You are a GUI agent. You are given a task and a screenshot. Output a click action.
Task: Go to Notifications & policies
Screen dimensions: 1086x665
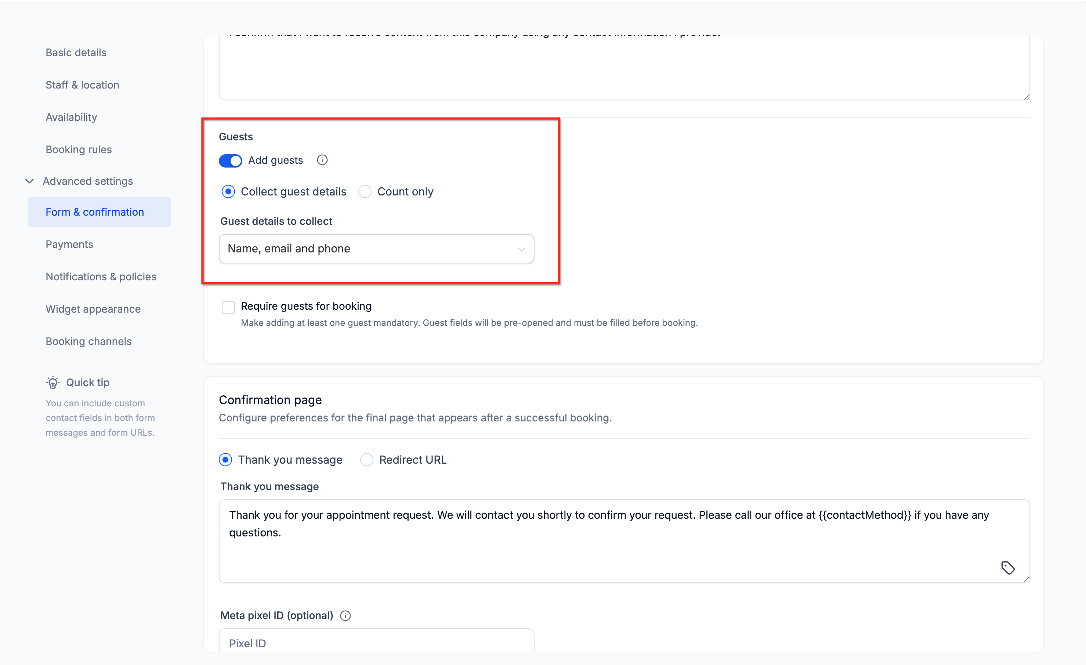(x=101, y=277)
